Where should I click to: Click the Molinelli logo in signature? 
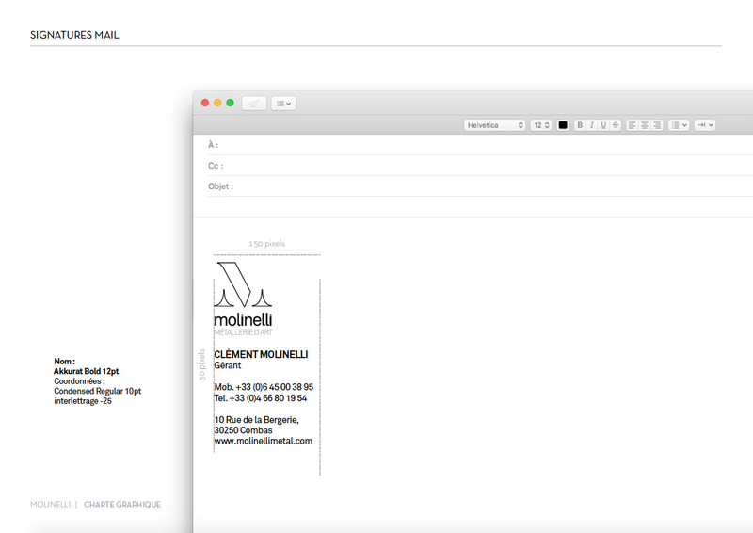click(x=243, y=297)
